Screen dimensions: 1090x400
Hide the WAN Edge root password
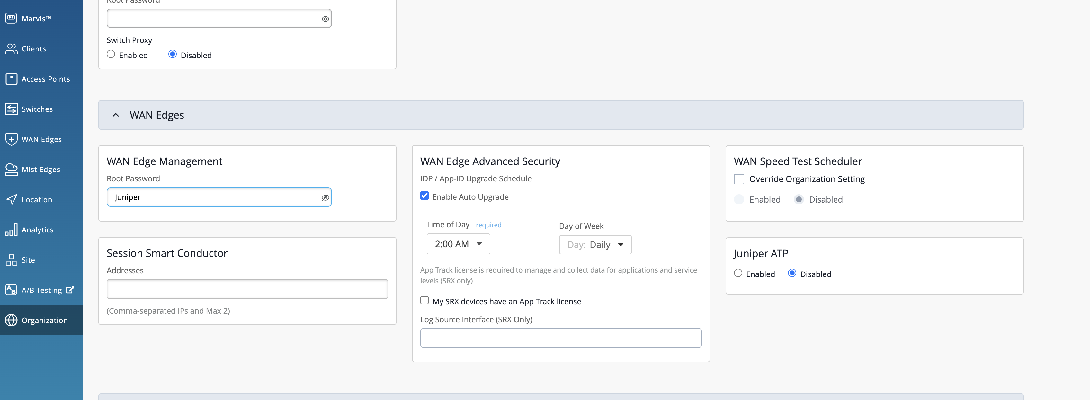click(x=325, y=197)
